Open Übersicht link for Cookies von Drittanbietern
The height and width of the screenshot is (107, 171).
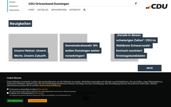(38, 93)
